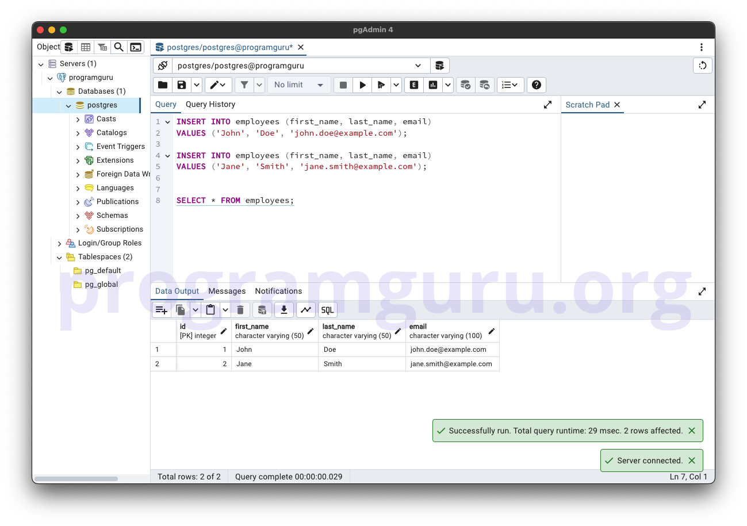This screenshot has width=747, height=526.
Task: Click the jane.smith@example.com cell
Action: click(453, 364)
